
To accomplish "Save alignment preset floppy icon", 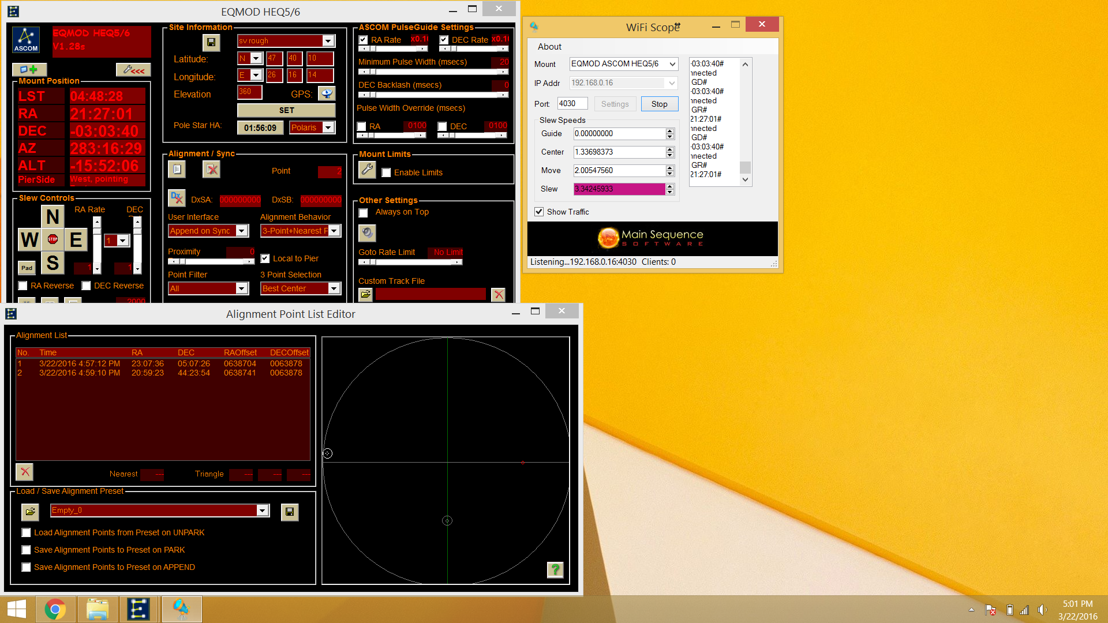I will tap(290, 512).
